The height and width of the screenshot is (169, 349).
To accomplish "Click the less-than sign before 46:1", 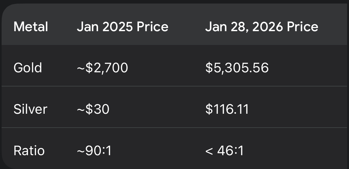I will point(209,151).
